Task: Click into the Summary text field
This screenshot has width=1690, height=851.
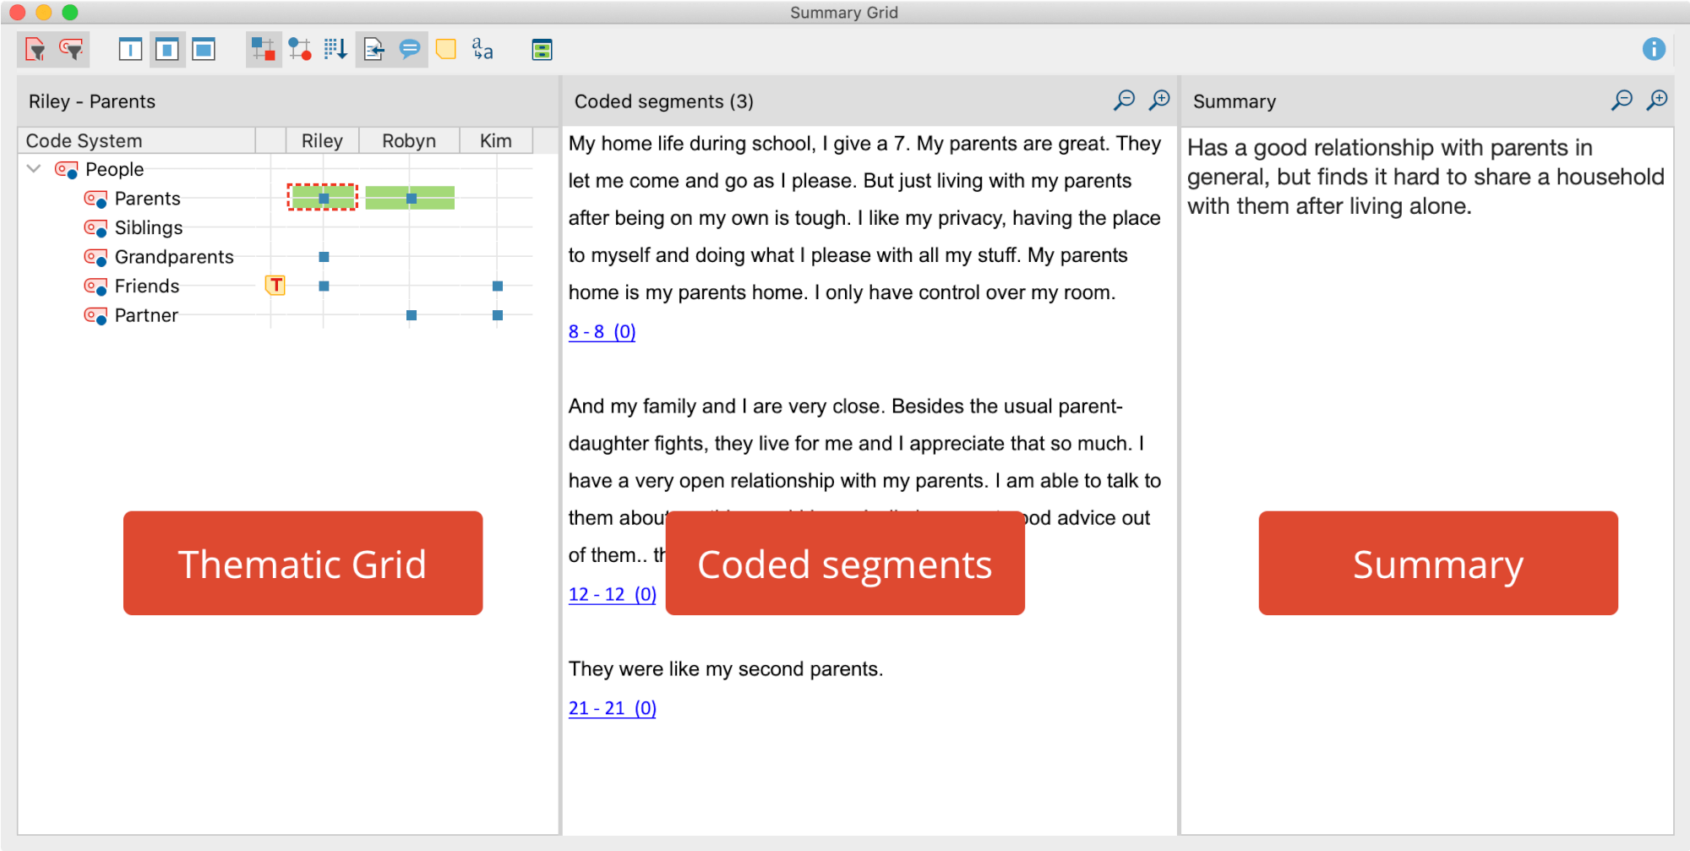Action: (x=1426, y=480)
